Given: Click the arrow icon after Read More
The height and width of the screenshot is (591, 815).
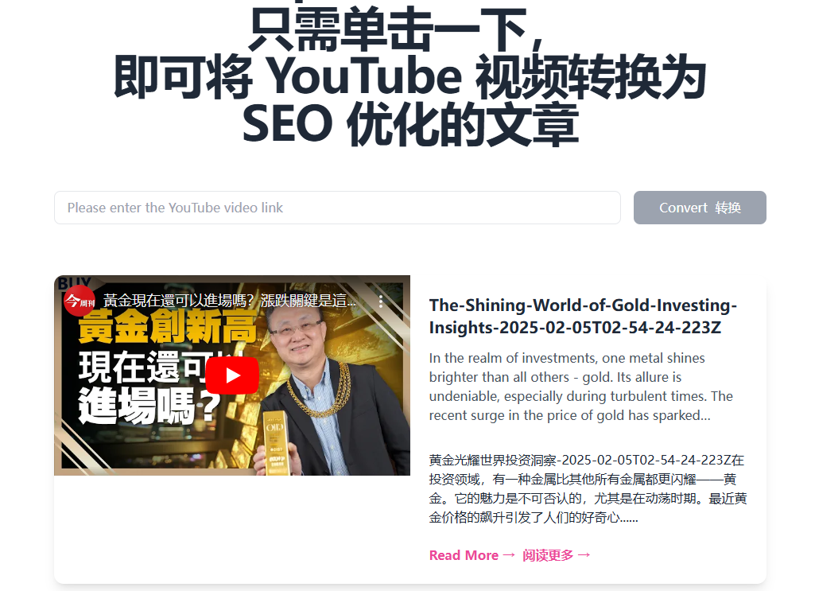Looking at the screenshot, I should (510, 555).
